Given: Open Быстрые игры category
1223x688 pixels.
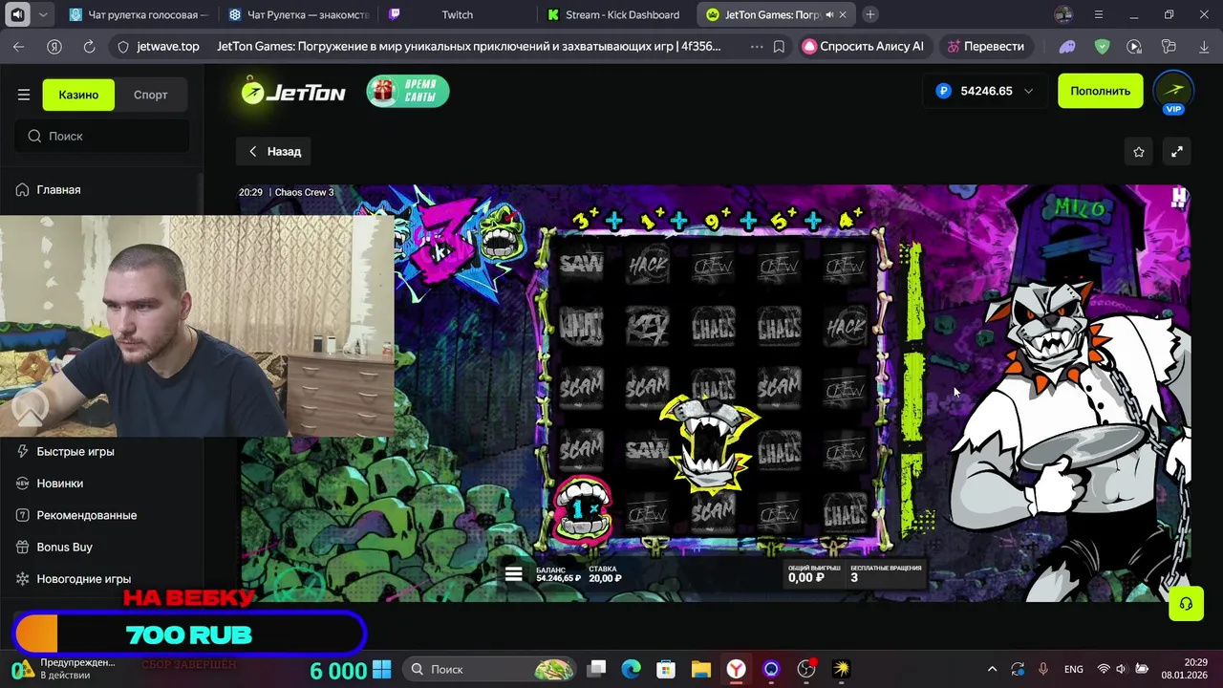Looking at the screenshot, I should pyautogui.click(x=75, y=451).
